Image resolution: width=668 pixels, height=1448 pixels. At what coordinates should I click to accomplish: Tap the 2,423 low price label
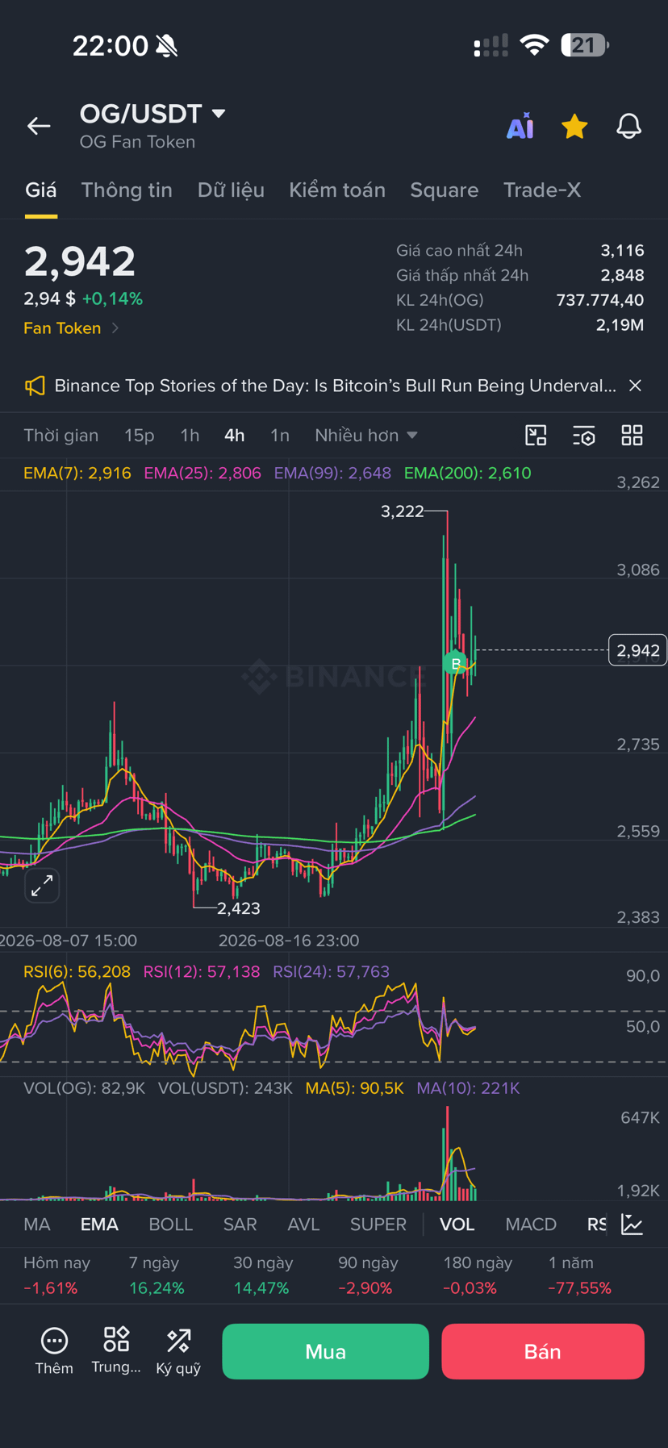[239, 908]
